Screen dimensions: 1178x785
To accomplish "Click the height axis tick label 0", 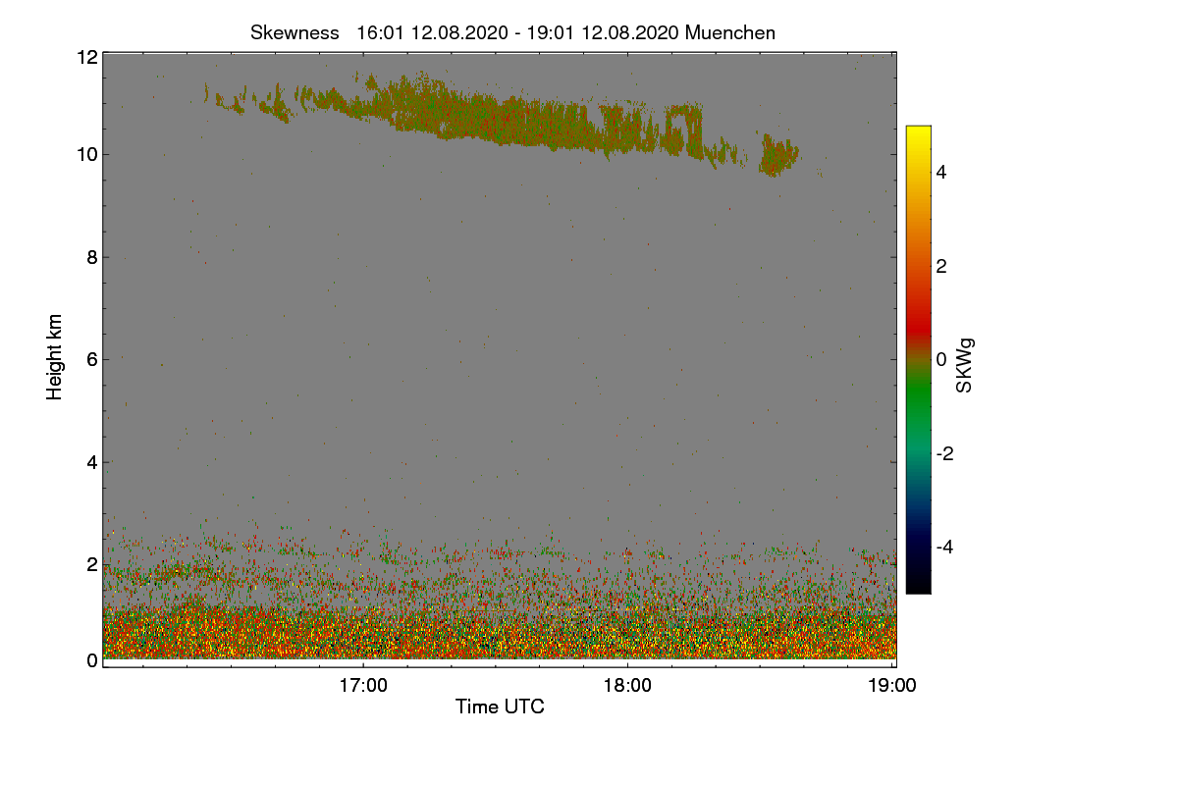I will click(x=92, y=660).
